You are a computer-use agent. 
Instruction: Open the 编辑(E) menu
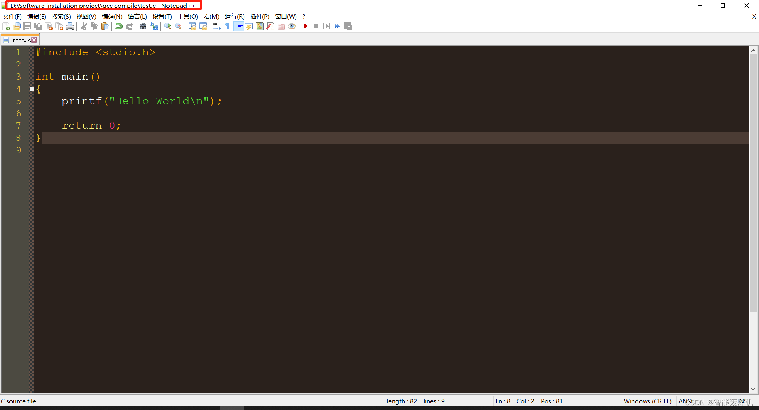click(x=37, y=16)
